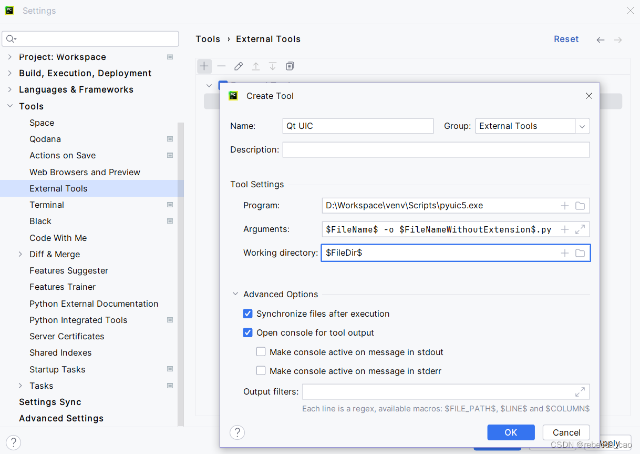The image size is (640, 454).
Task: Insert a macro into the Arguments field
Action: pos(564,229)
